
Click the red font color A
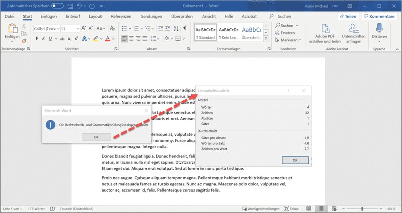(x=108, y=39)
